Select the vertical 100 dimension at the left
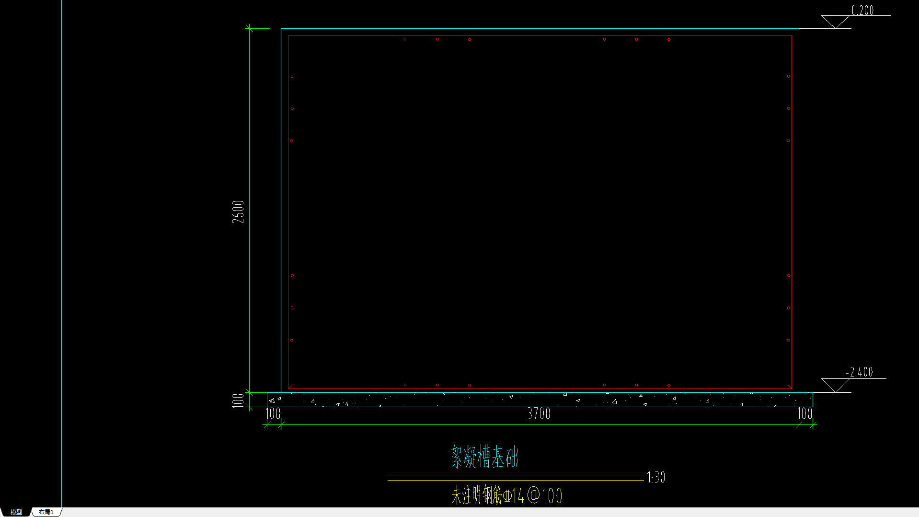 pos(238,400)
